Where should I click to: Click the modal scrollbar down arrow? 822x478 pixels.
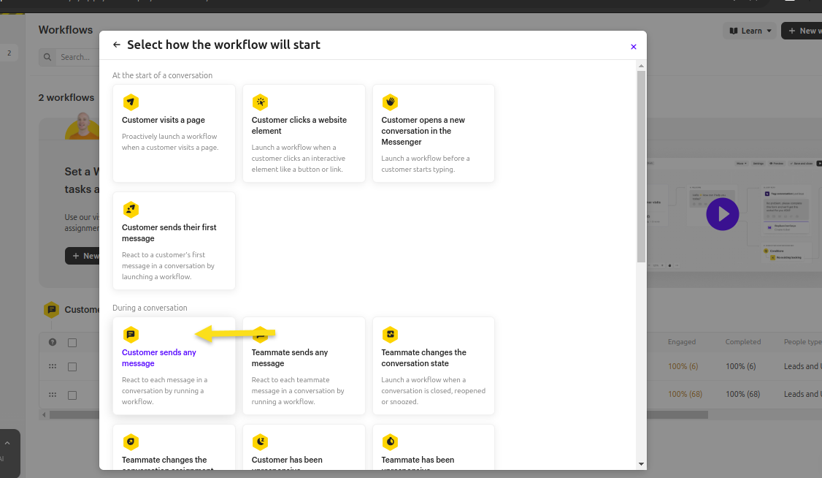coord(641,464)
